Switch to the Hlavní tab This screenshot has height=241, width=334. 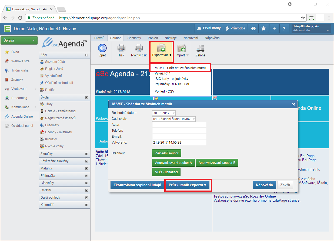tap(99, 38)
